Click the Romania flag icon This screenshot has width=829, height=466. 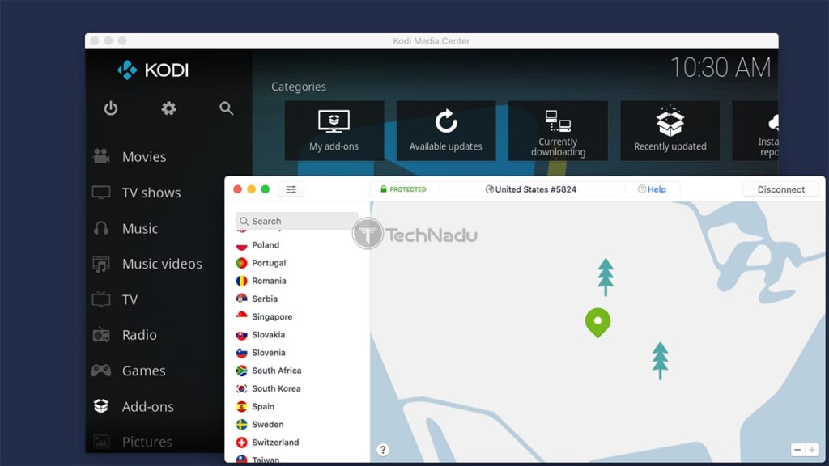[x=241, y=281]
